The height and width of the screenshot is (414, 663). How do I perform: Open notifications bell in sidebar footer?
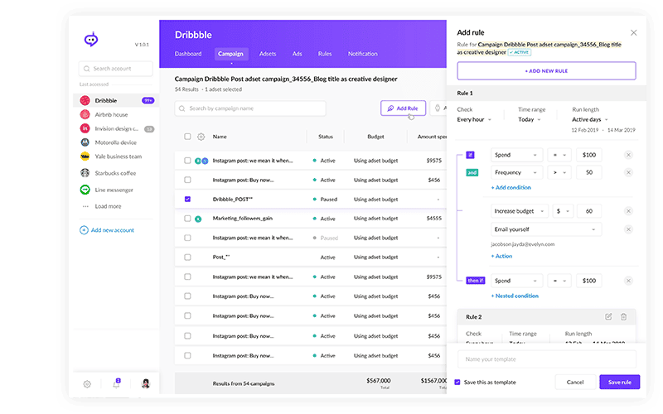116,384
